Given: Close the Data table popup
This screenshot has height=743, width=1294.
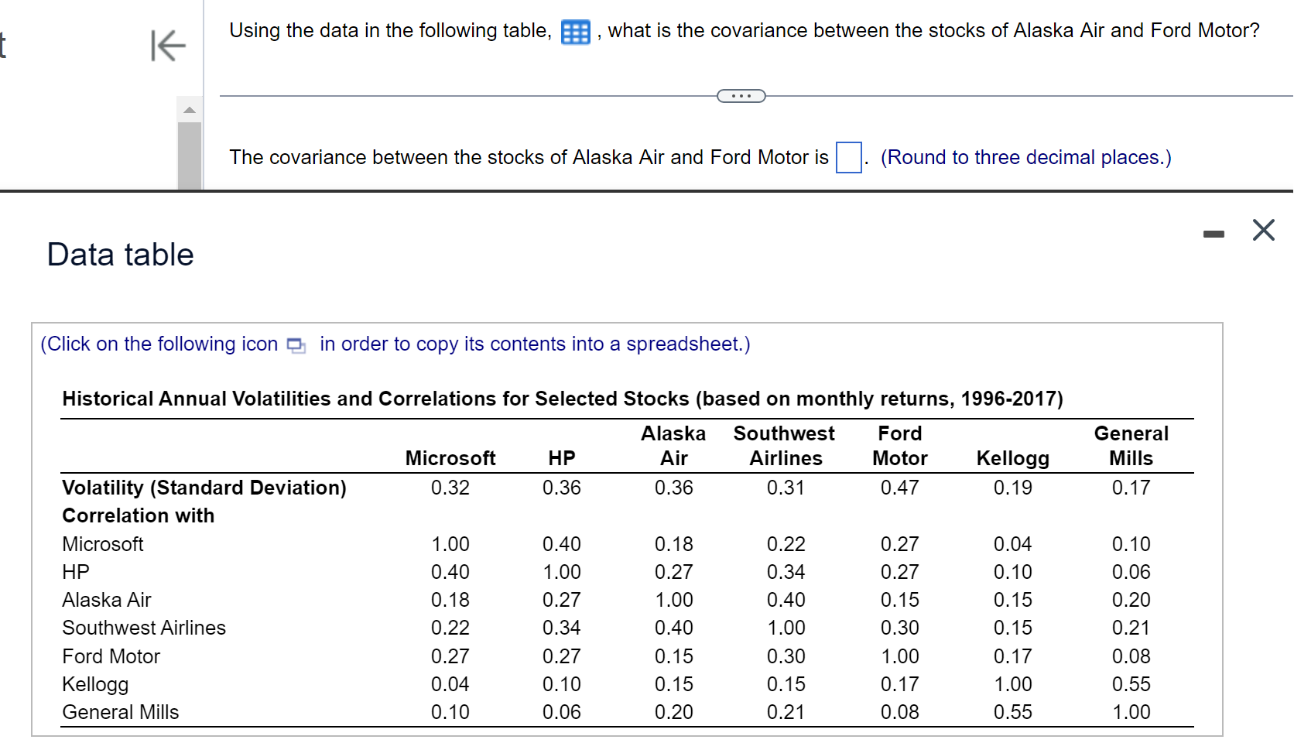Looking at the screenshot, I should tap(1262, 229).
